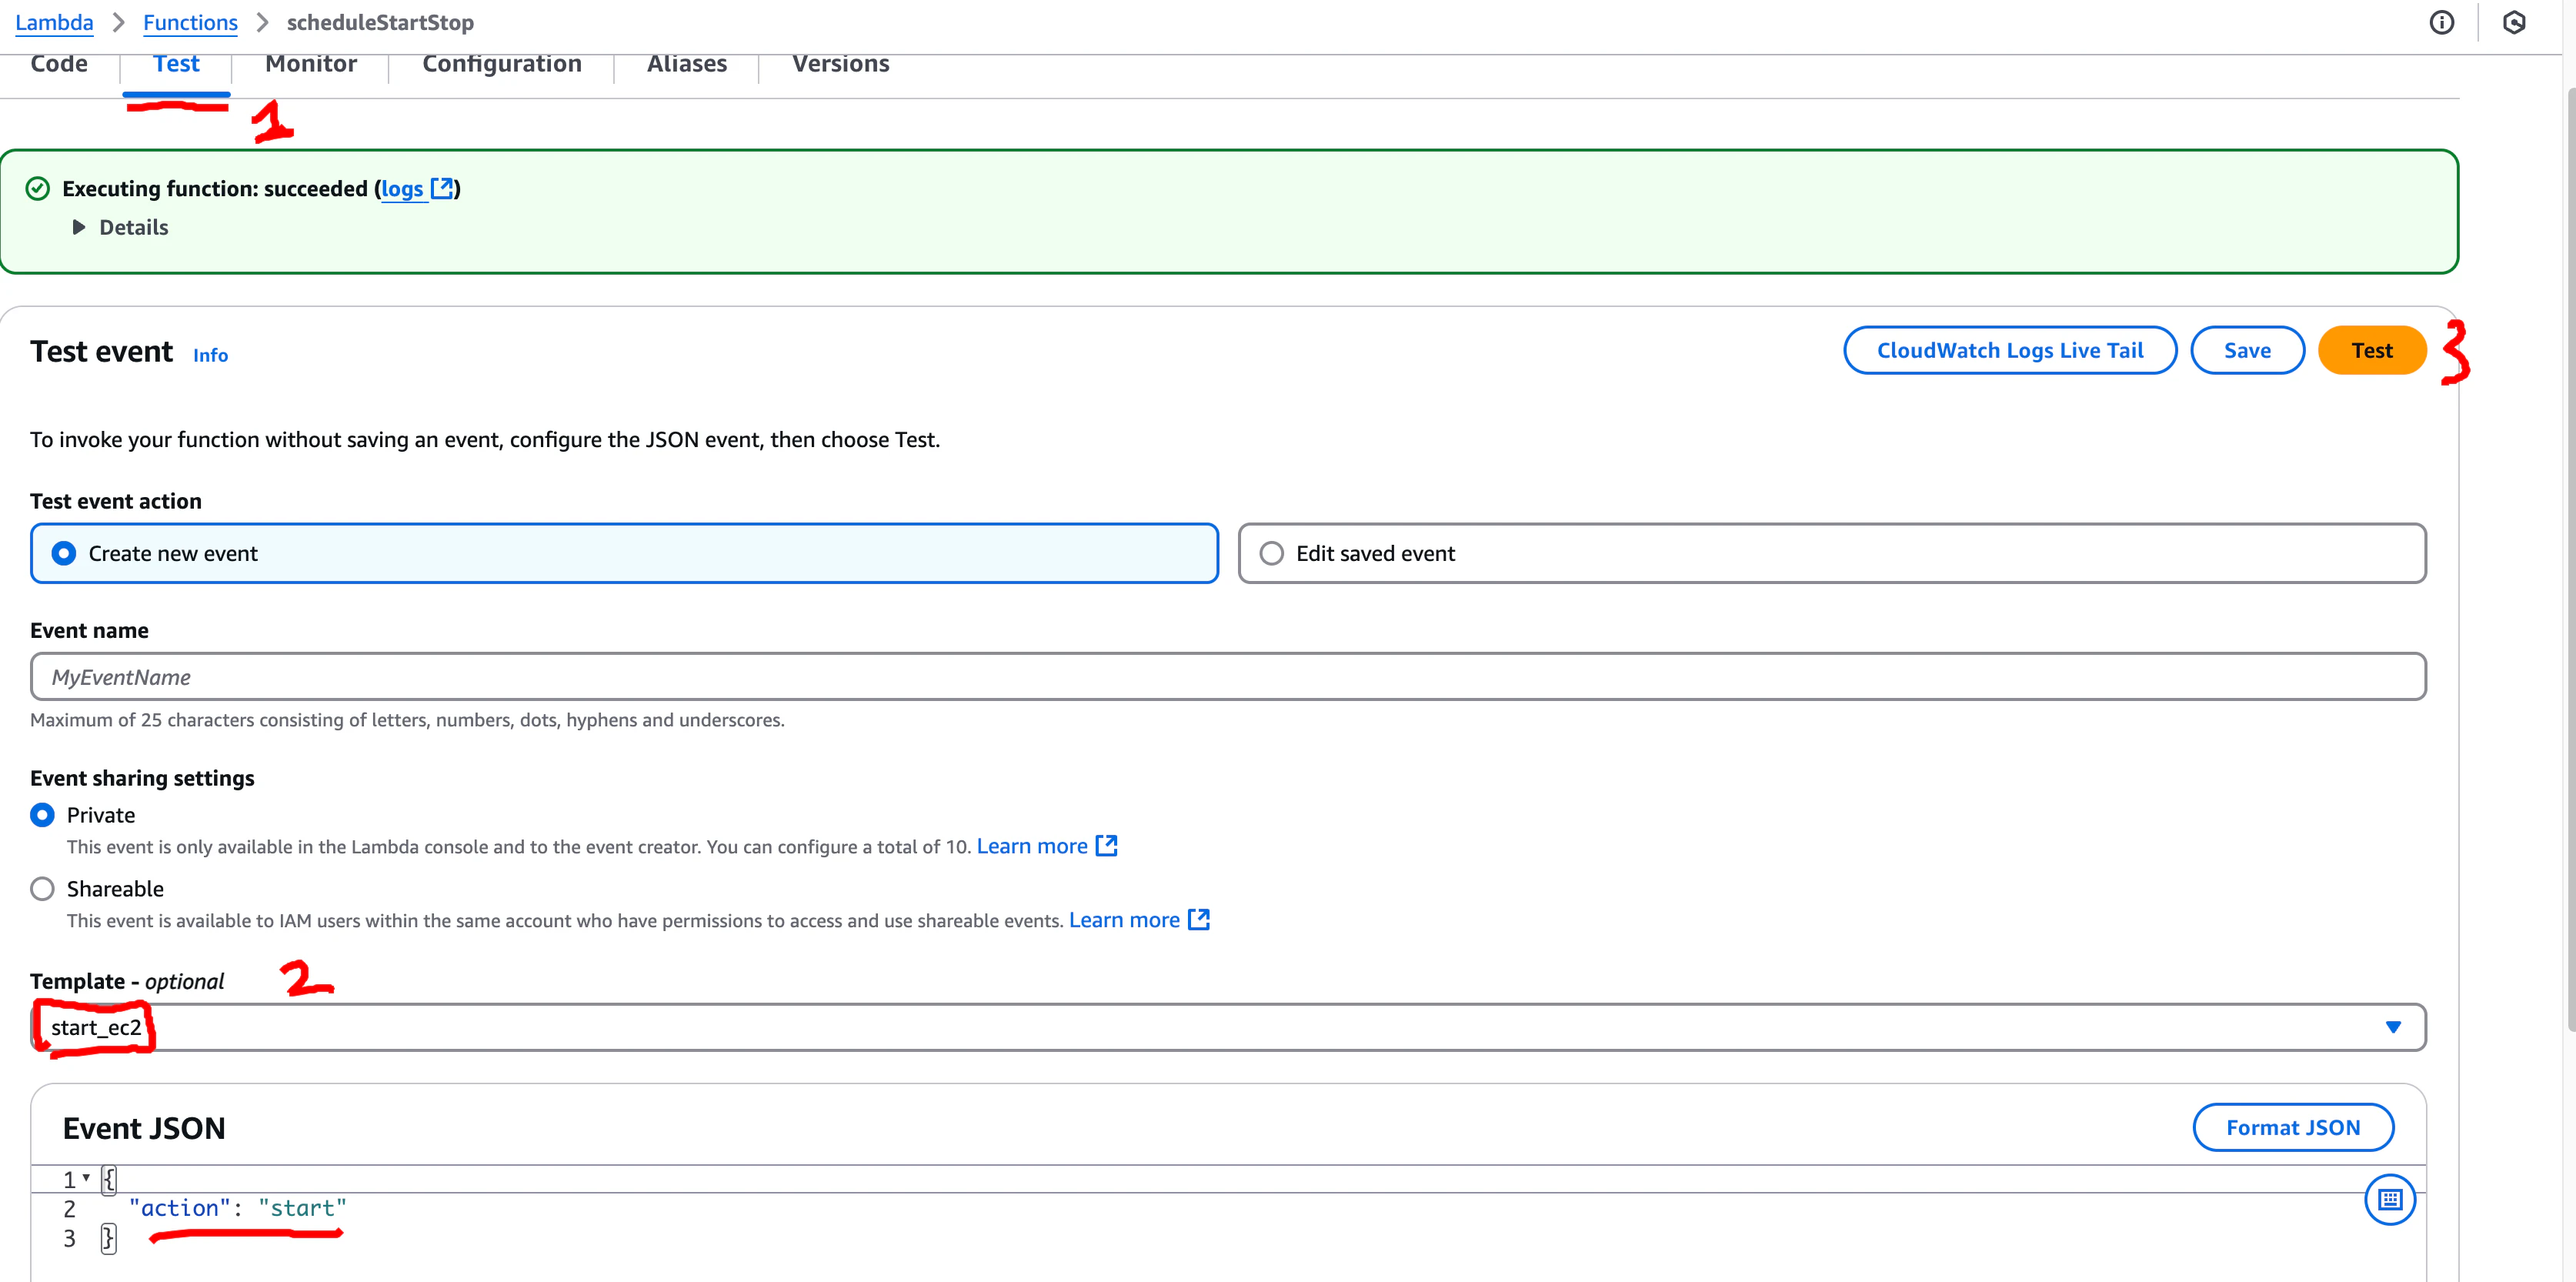The width and height of the screenshot is (2576, 1282).
Task: Click the closing brace on JSON line 3
Action: point(108,1238)
